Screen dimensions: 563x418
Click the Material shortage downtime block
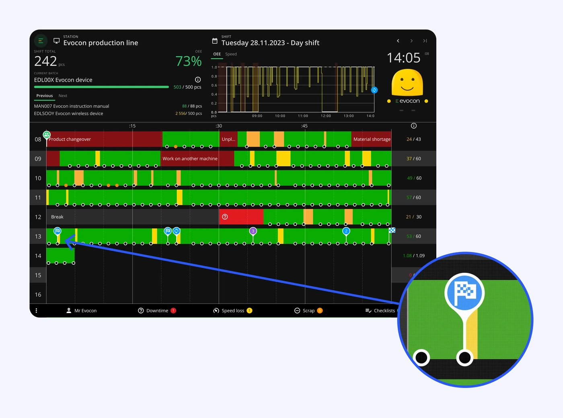372,139
